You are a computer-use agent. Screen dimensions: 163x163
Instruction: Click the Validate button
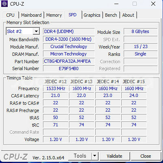114,156
